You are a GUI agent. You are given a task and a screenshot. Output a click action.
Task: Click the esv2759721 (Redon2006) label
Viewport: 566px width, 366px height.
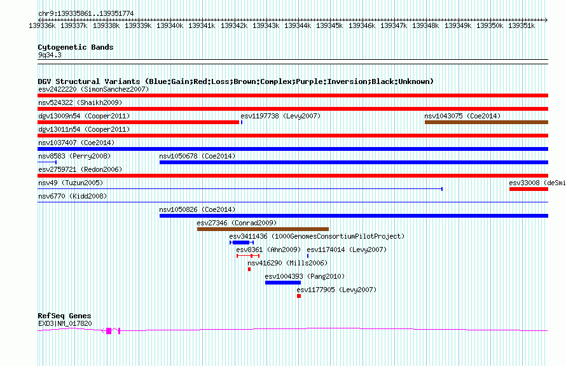coord(80,169)
